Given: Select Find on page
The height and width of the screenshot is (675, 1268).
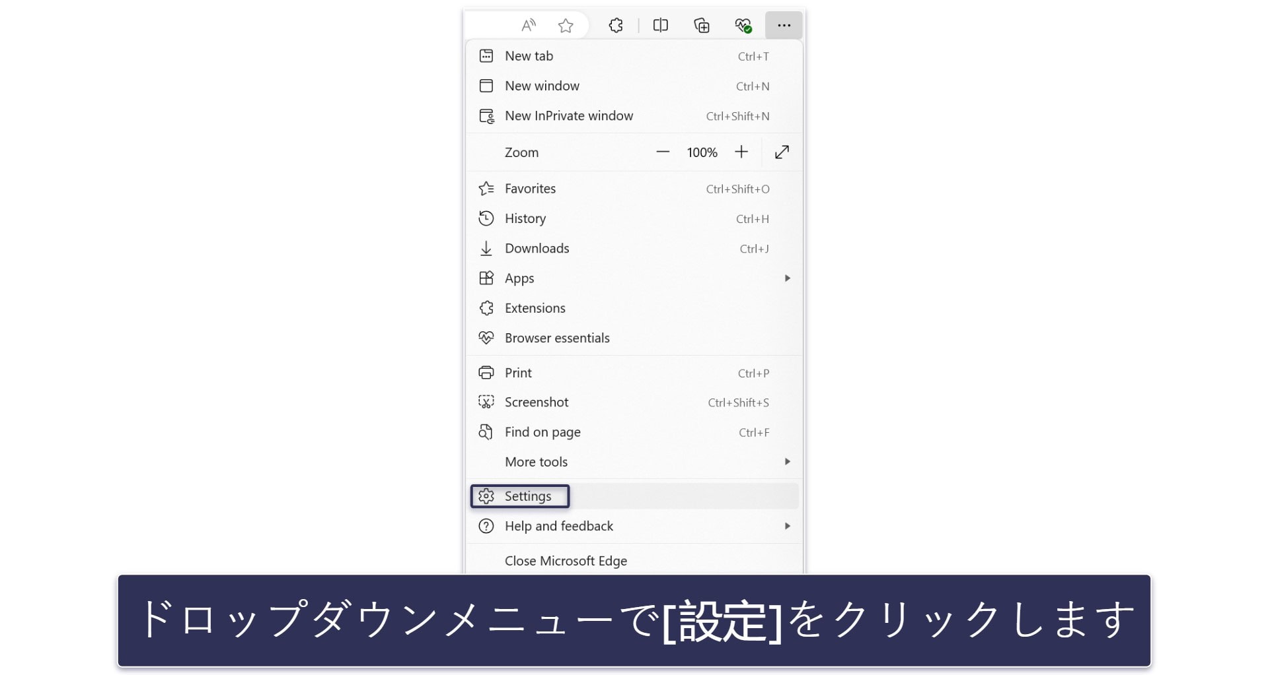Looking at the screenshot, I should 634,432.
